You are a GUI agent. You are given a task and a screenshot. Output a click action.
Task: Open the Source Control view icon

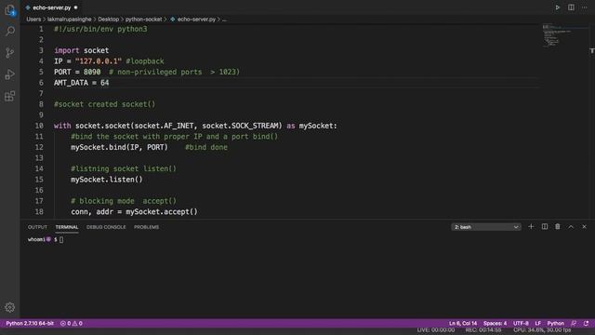click(10, 52)
